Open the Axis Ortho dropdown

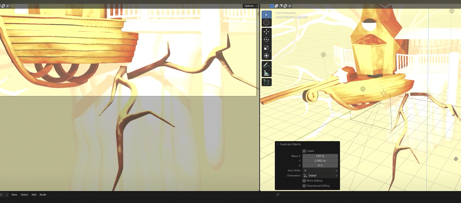pos(320,170)
